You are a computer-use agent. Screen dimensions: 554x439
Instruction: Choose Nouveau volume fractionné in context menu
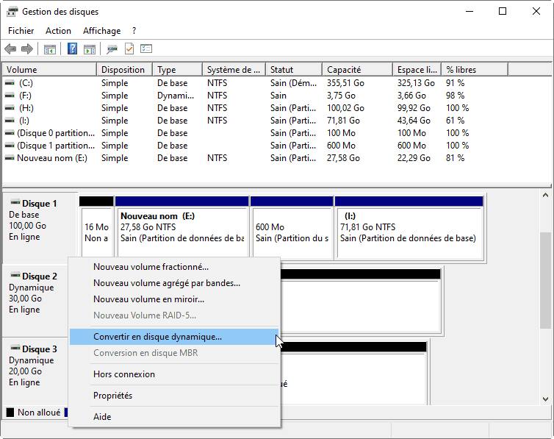(151, 267)
